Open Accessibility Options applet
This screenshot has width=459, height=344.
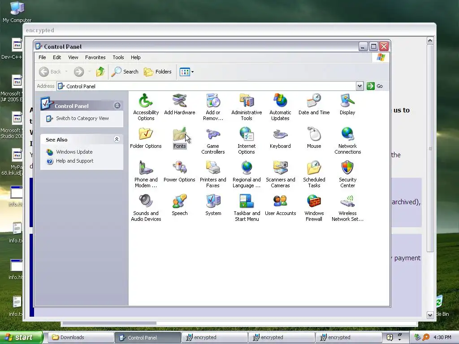pos(146,107)
